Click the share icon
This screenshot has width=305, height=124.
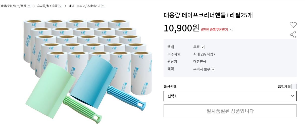pyautogui.click(x=293, y=35)
